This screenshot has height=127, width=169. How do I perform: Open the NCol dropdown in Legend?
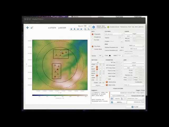click(x=138, y=46)
